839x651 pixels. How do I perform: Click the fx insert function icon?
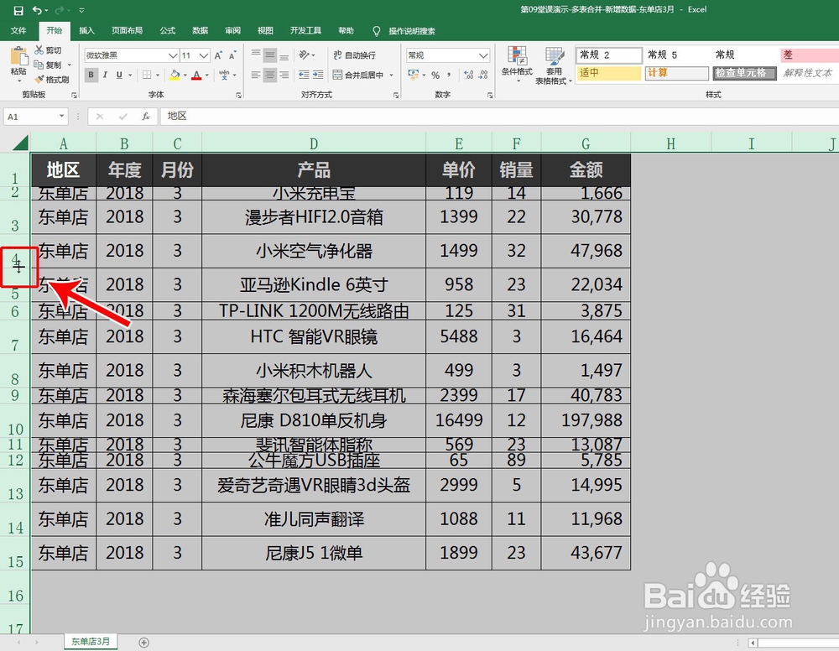pyautogui.click(x=145, y=116)
